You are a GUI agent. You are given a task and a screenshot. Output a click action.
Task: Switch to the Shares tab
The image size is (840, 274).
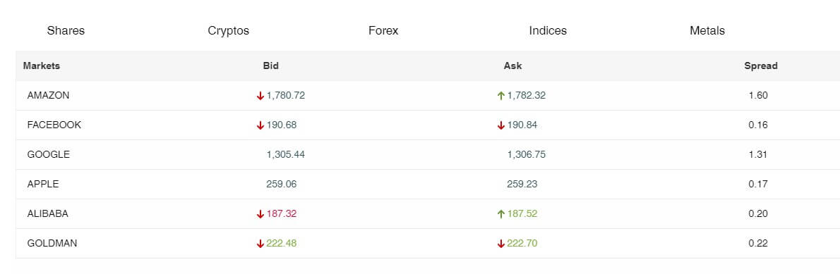coord(66,30)
